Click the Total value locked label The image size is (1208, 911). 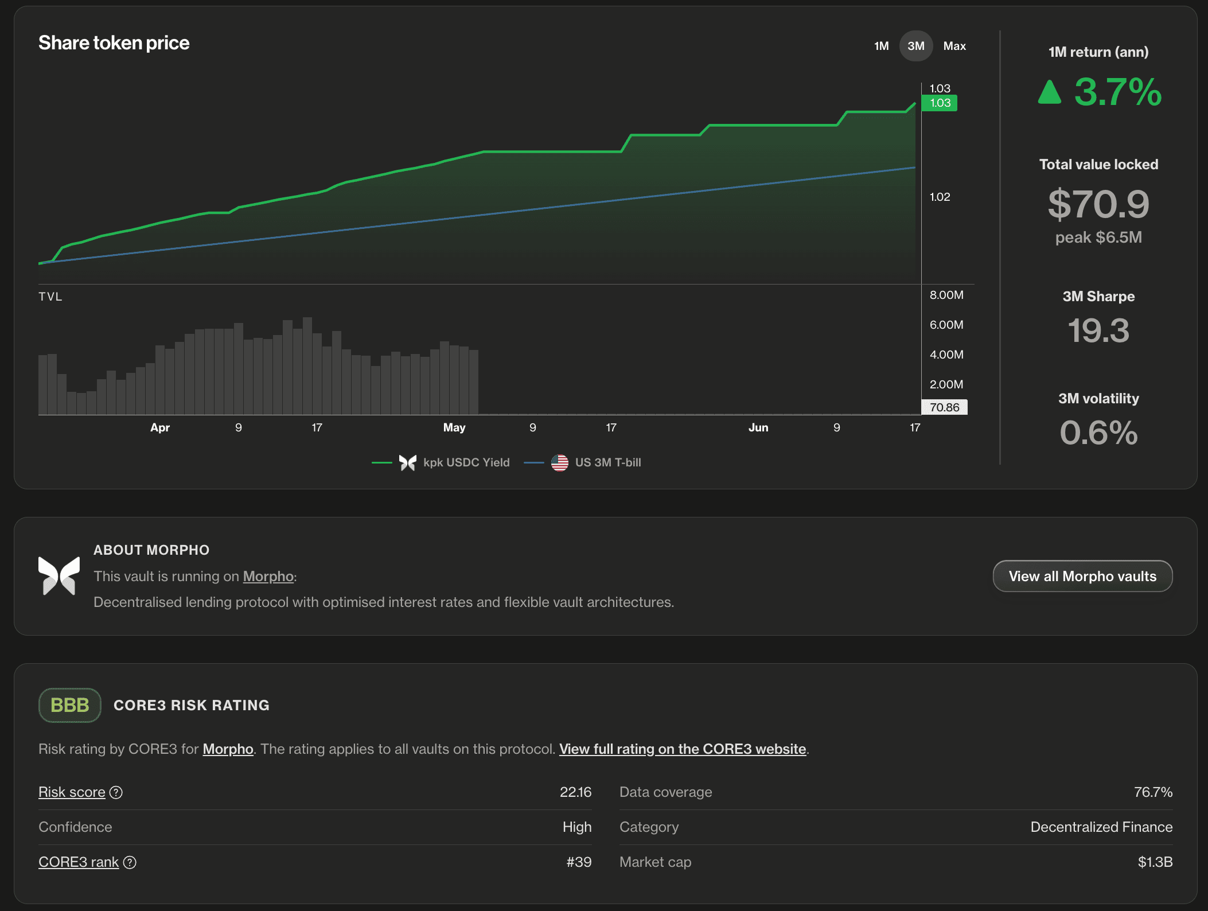tap(1098, 165)
